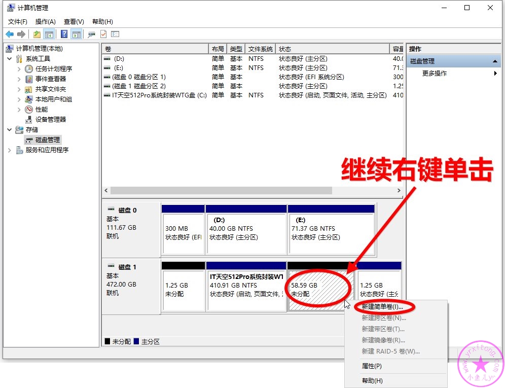505x388 pixels.
Task: Select Shared Folders (共享文件夹) tree item
Action: (51, 89)
